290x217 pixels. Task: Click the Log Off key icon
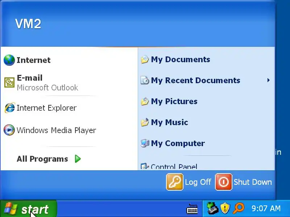(x=175, y=182)
